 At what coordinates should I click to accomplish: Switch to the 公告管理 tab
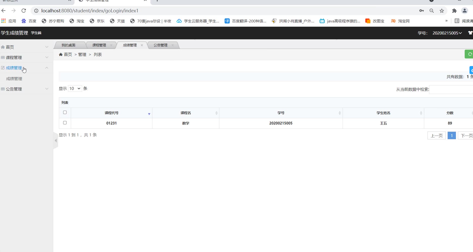click(x=160, y=45)
